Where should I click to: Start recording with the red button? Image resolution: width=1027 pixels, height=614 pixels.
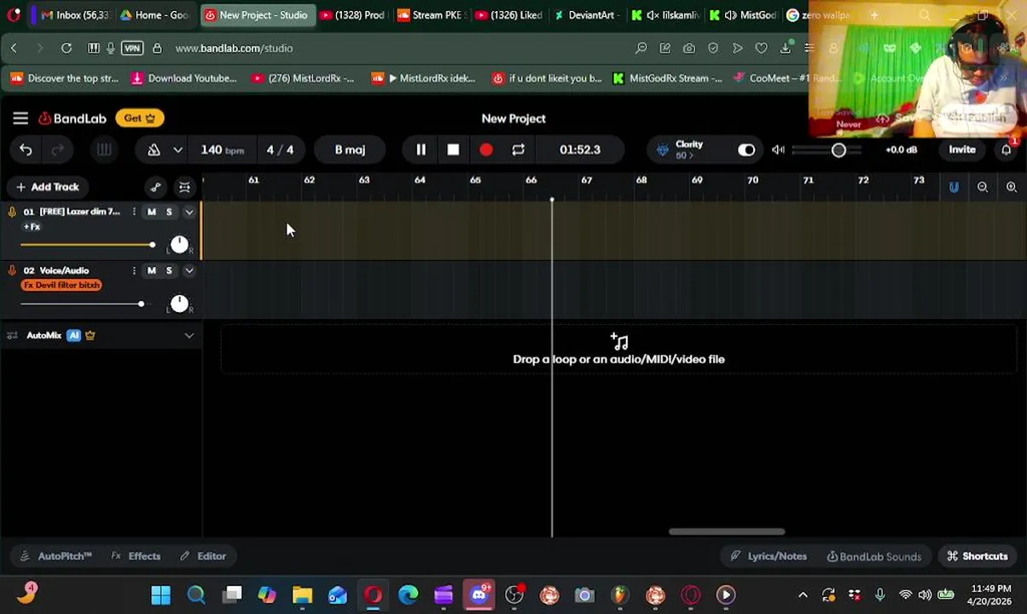pos(485,150)
